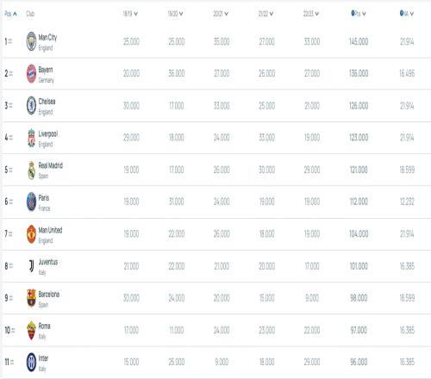Open the Man City club name link
Image resolution: width=431 pixels, height=379 pixels.
click(x=47, y=37)
